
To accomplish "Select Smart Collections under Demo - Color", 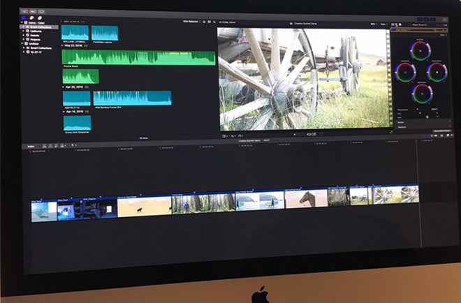I will (37, 26).
